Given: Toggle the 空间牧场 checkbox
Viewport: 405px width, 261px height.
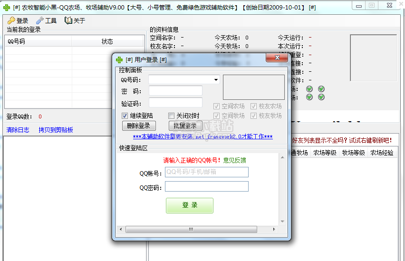Looking at the screenshot, I should (x=216, y=116).
